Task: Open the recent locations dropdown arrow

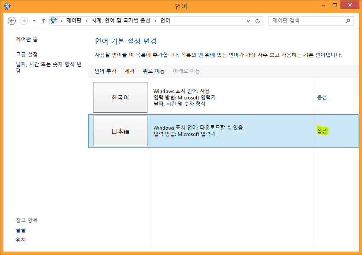Action: tap(34, 21)
